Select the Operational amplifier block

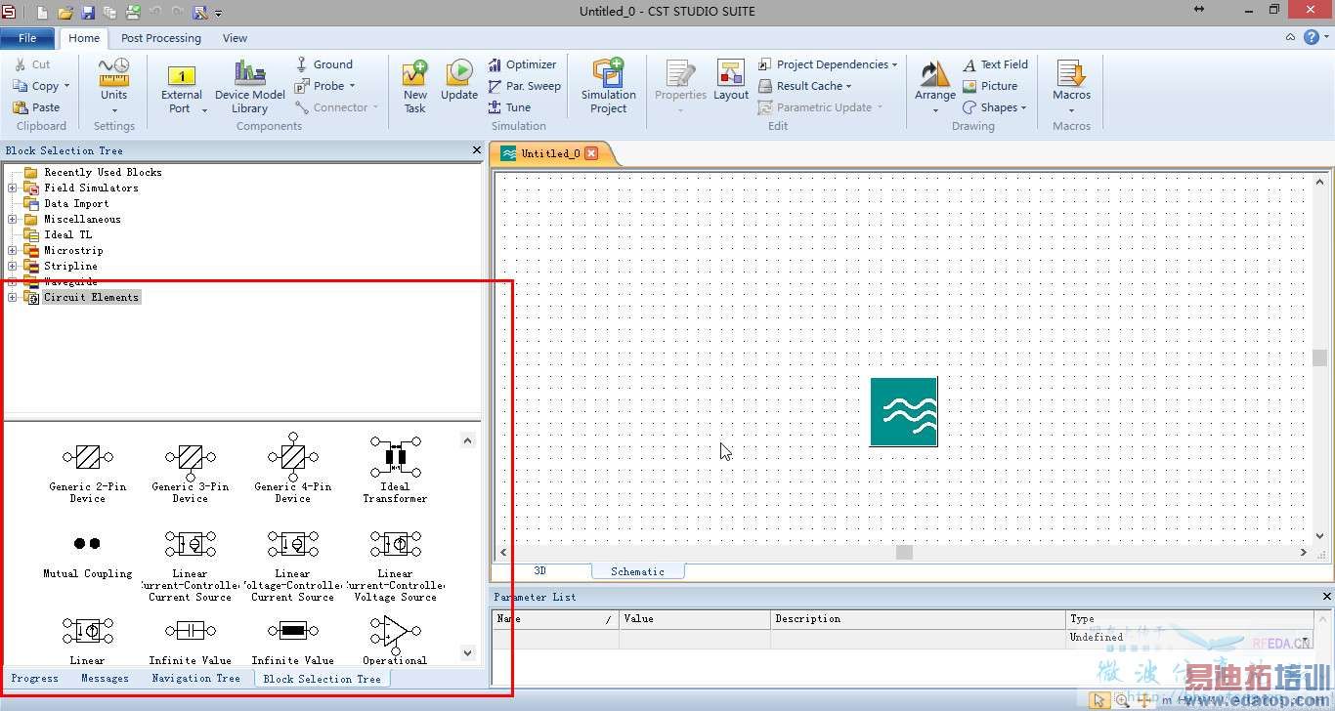[x=395, y=640]
